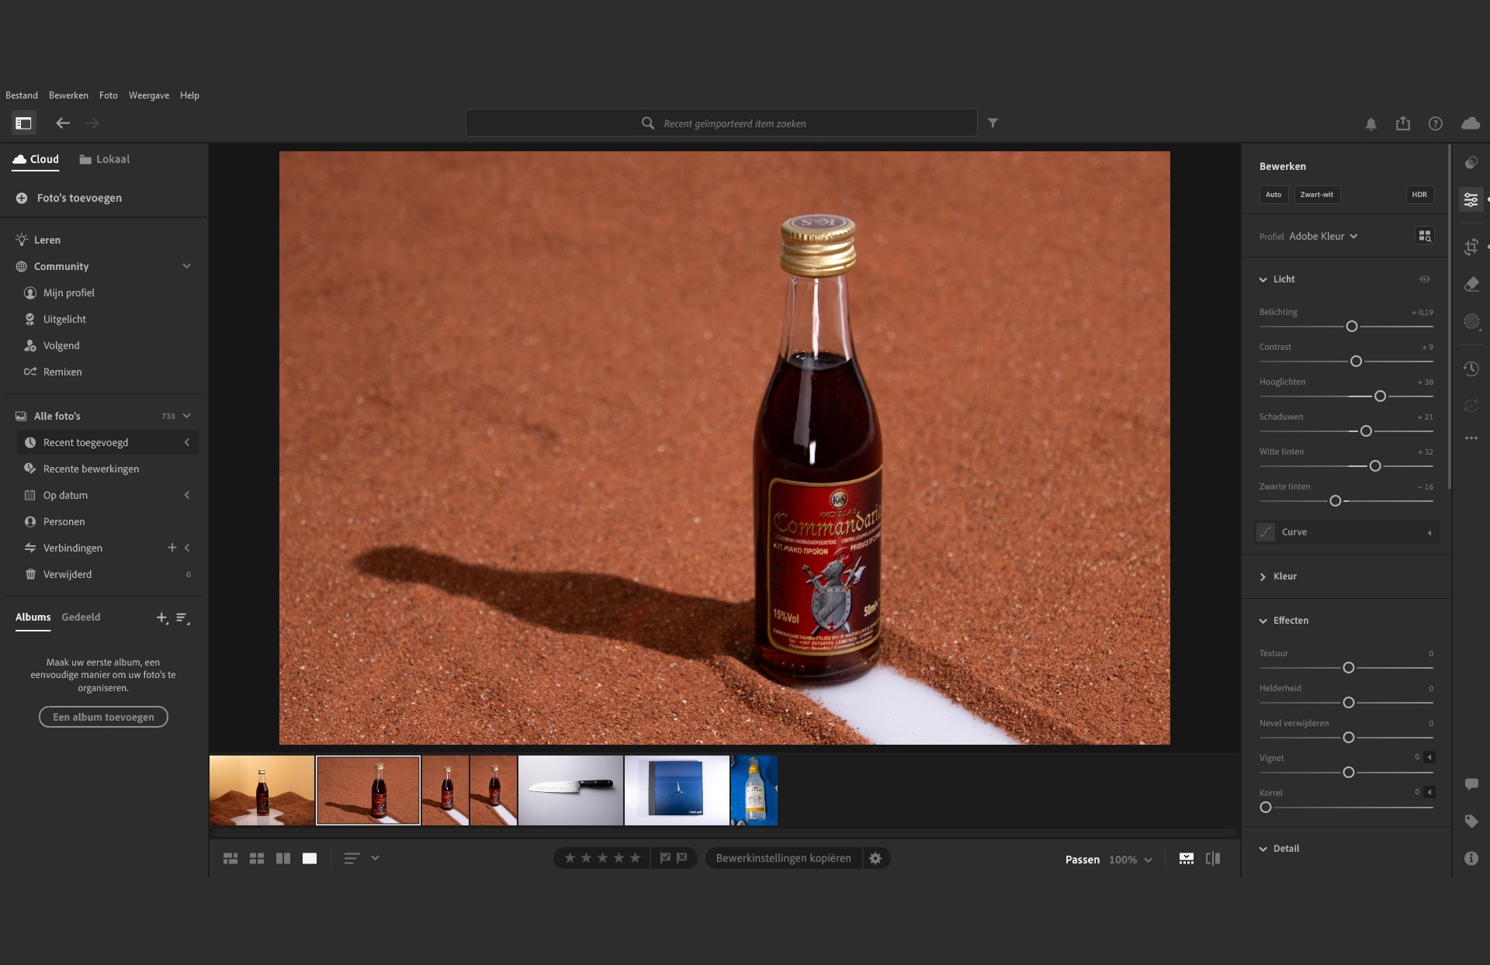Open the share icon in the top bar
Image resolution: width=1490 pixels, height=965 pixels.
[1403, 123]
